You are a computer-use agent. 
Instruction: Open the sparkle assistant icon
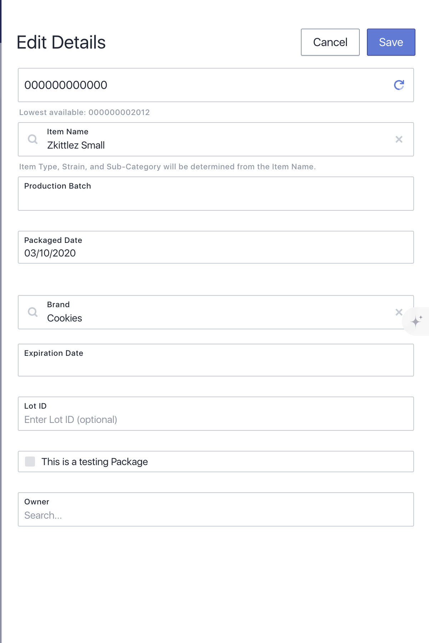coord(416,321)
